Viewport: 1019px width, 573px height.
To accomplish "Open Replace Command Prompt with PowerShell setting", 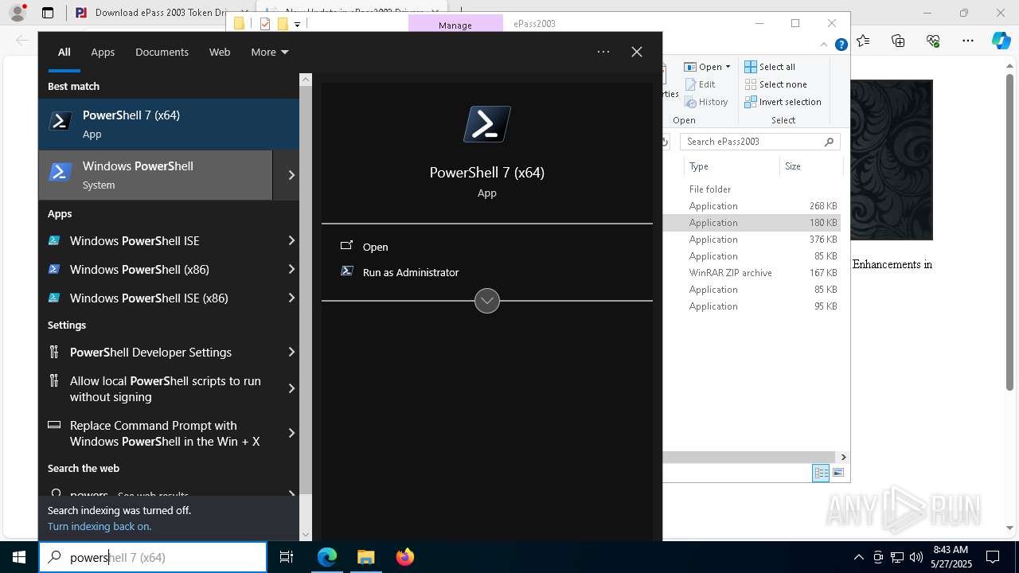I will pyautogui.click(x=165, y=433).
